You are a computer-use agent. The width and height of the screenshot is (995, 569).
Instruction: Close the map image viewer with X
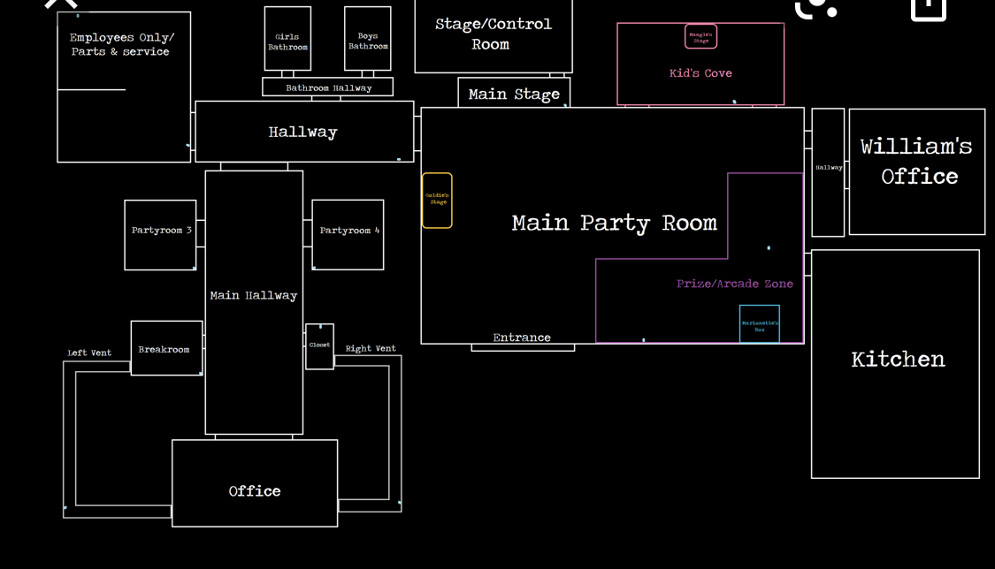pos(61,4)
